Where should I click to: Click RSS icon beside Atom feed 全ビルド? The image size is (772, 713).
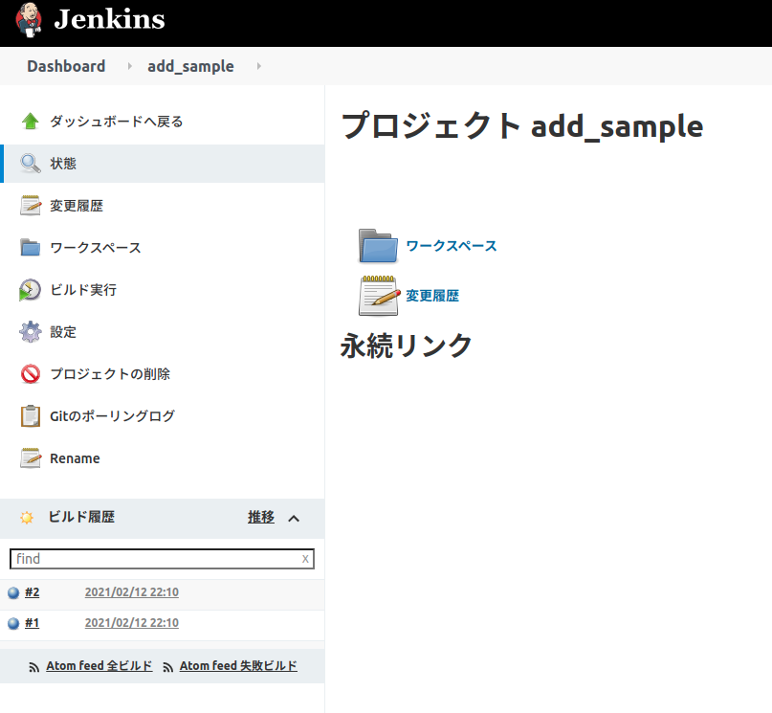point(34,667)
